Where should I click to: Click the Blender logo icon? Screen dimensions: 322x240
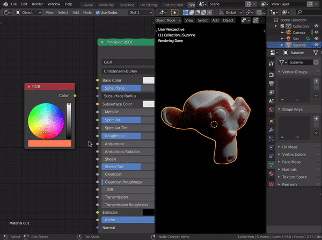coord(4,4)
